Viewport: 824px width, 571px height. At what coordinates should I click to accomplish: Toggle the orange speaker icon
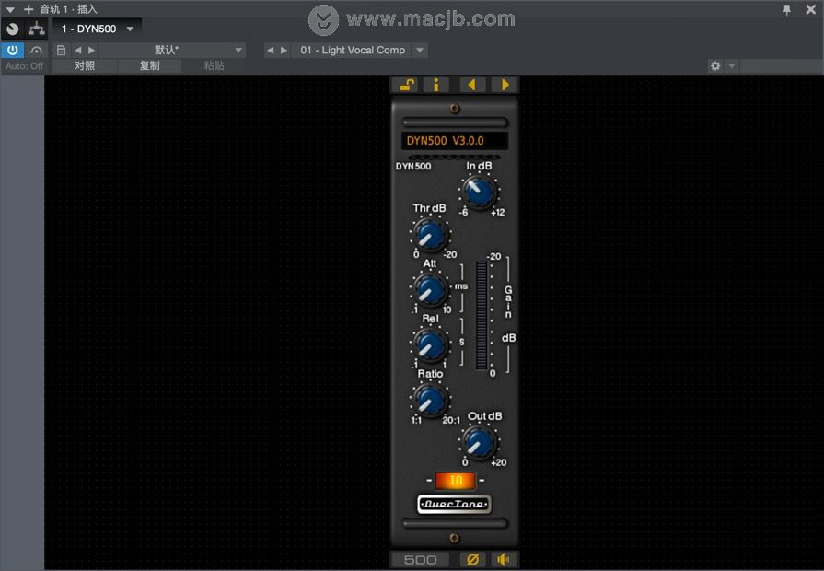tap(504, 560)
